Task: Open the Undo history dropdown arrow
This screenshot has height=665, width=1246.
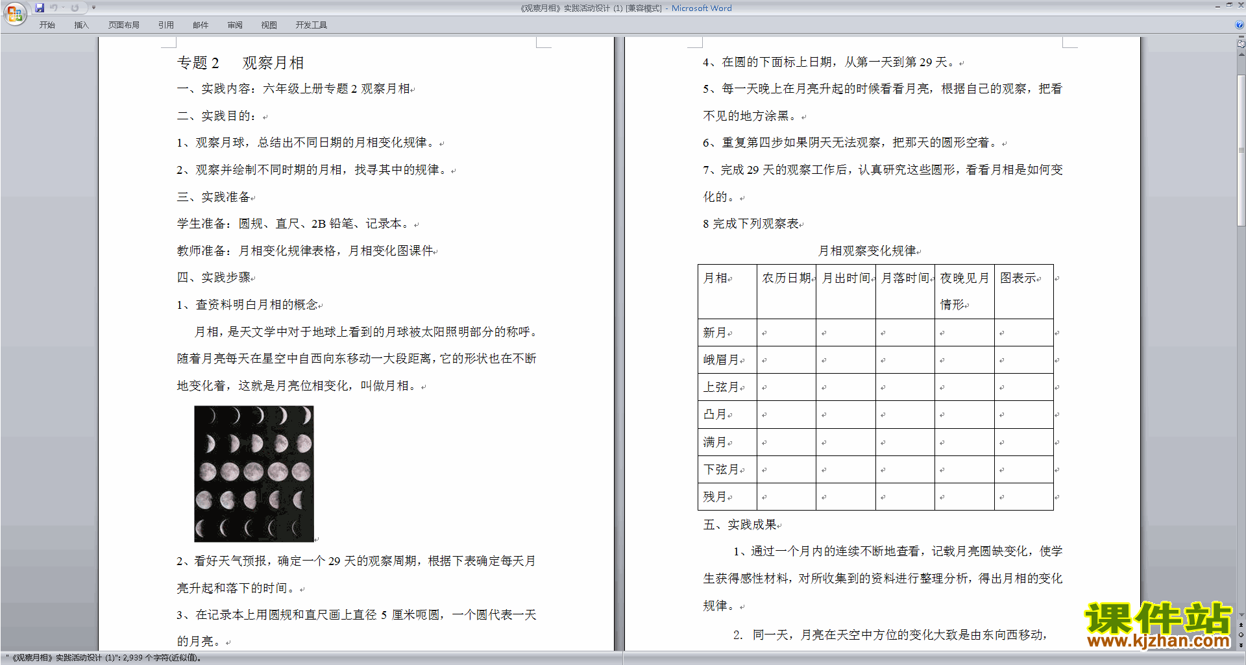Action: pos(64,8)
